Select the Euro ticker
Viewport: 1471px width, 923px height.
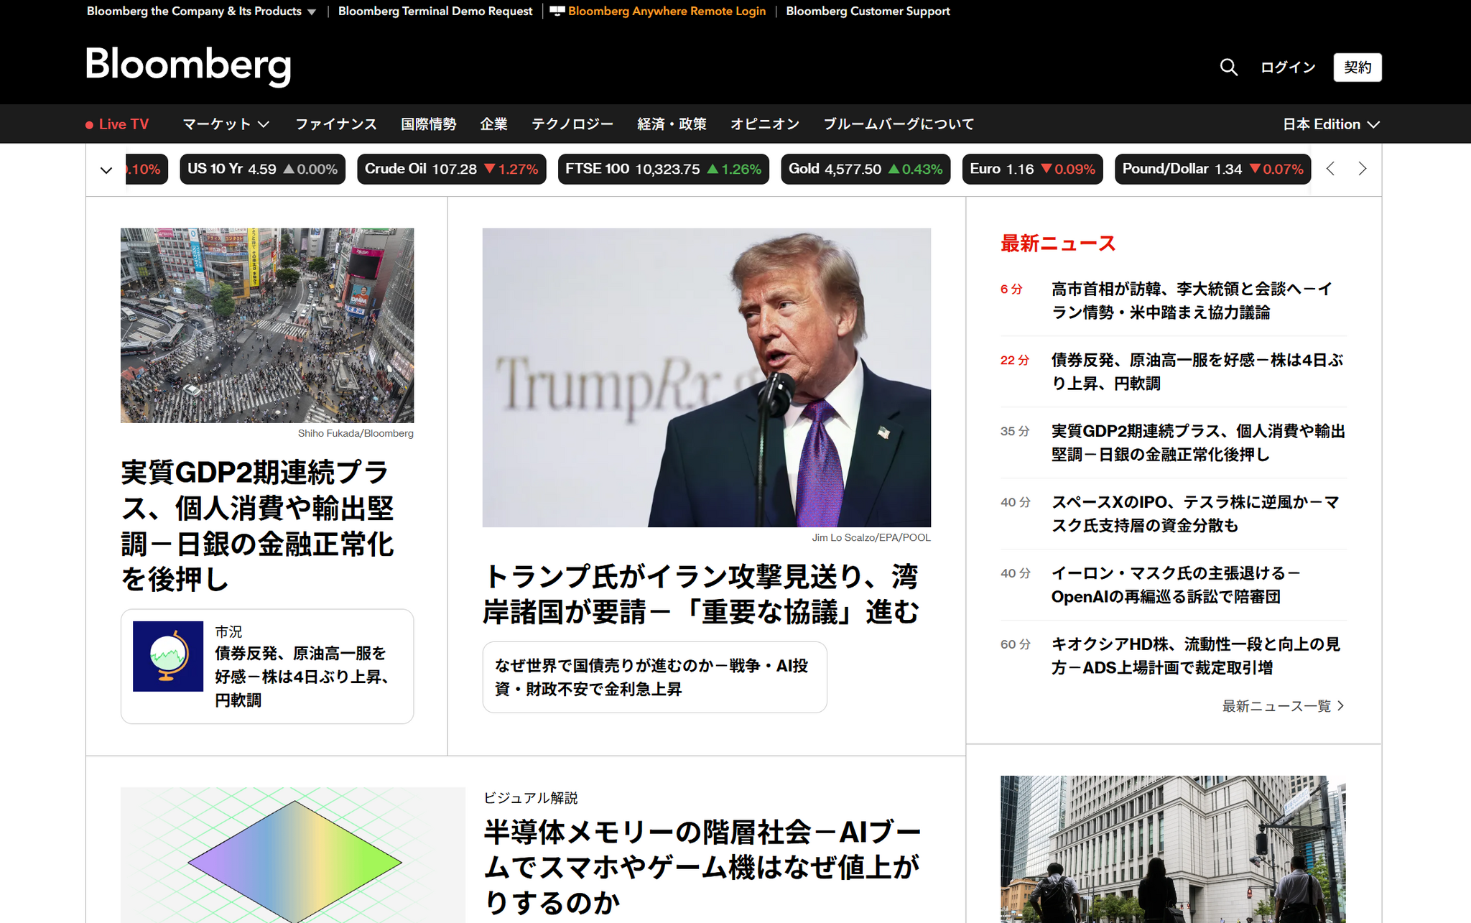click(x=1032, y=169)
